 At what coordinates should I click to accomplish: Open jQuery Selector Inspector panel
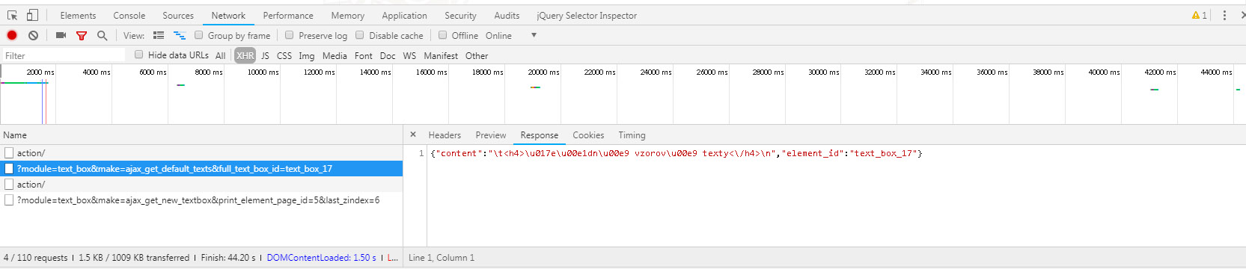point(587,15)
